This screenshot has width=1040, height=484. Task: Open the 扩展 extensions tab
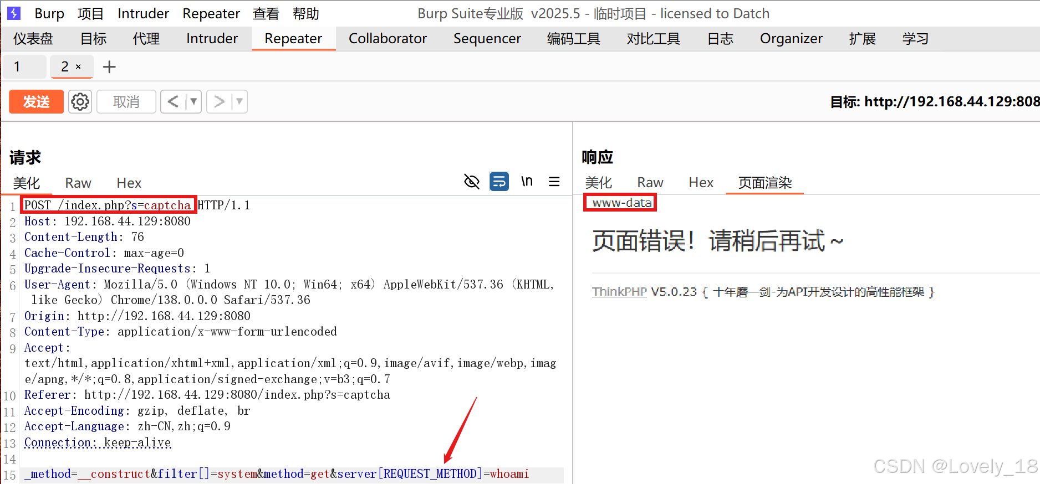(x=863, y=38)
